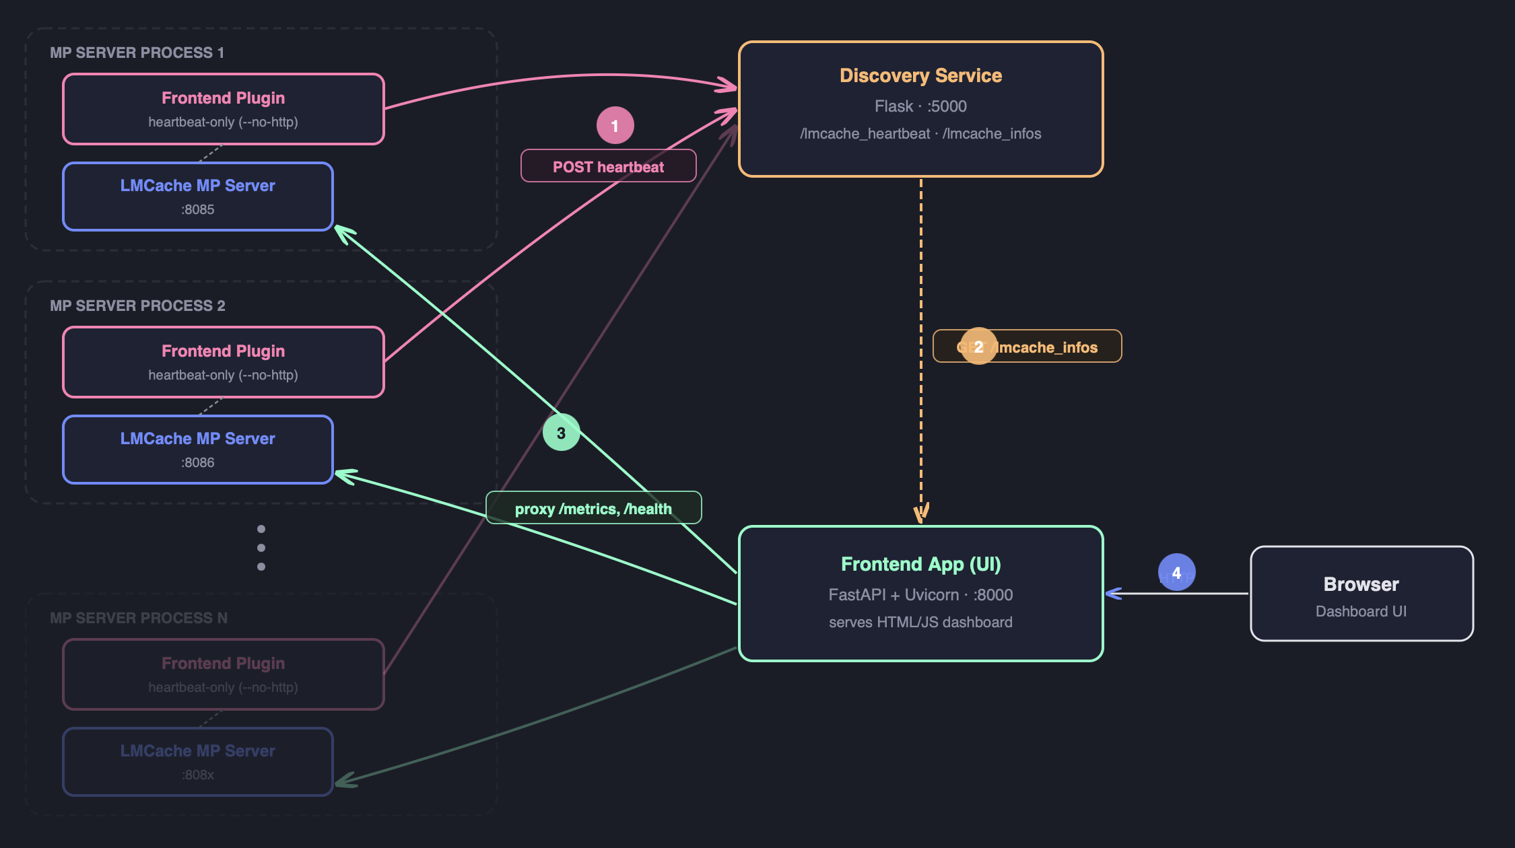Click the "proxy /metrics, /health" edge label
Image resolution: width=1515 pixels, height=848 pixels.
pos(594,508)
